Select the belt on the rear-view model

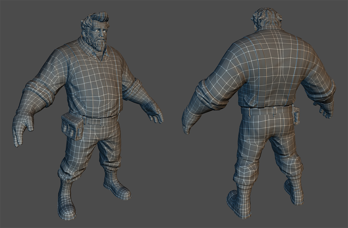click(268, 111)
